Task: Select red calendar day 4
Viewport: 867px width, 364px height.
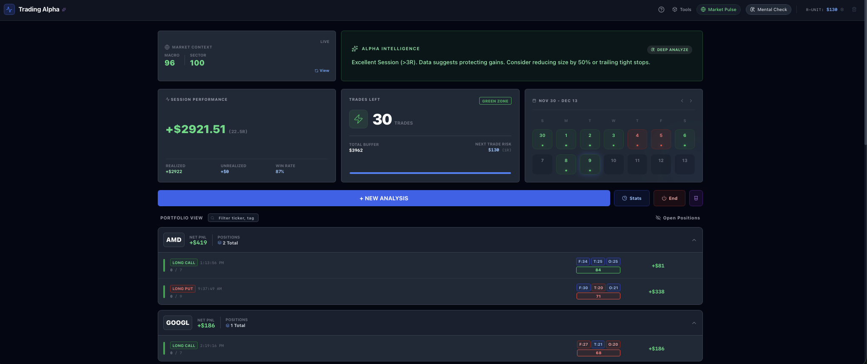Action: (637, 139)
